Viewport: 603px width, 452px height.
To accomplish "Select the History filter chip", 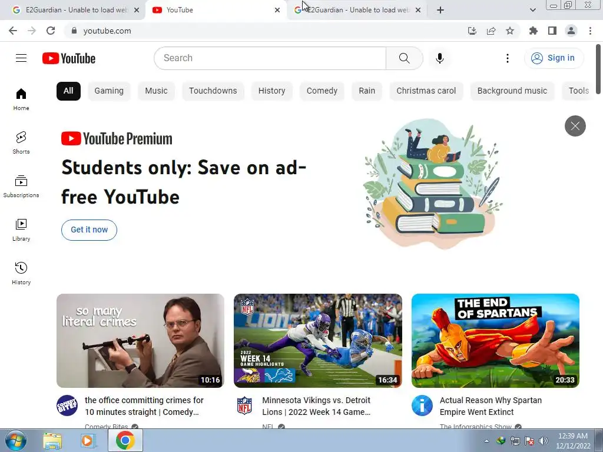I will click(272, 91).
